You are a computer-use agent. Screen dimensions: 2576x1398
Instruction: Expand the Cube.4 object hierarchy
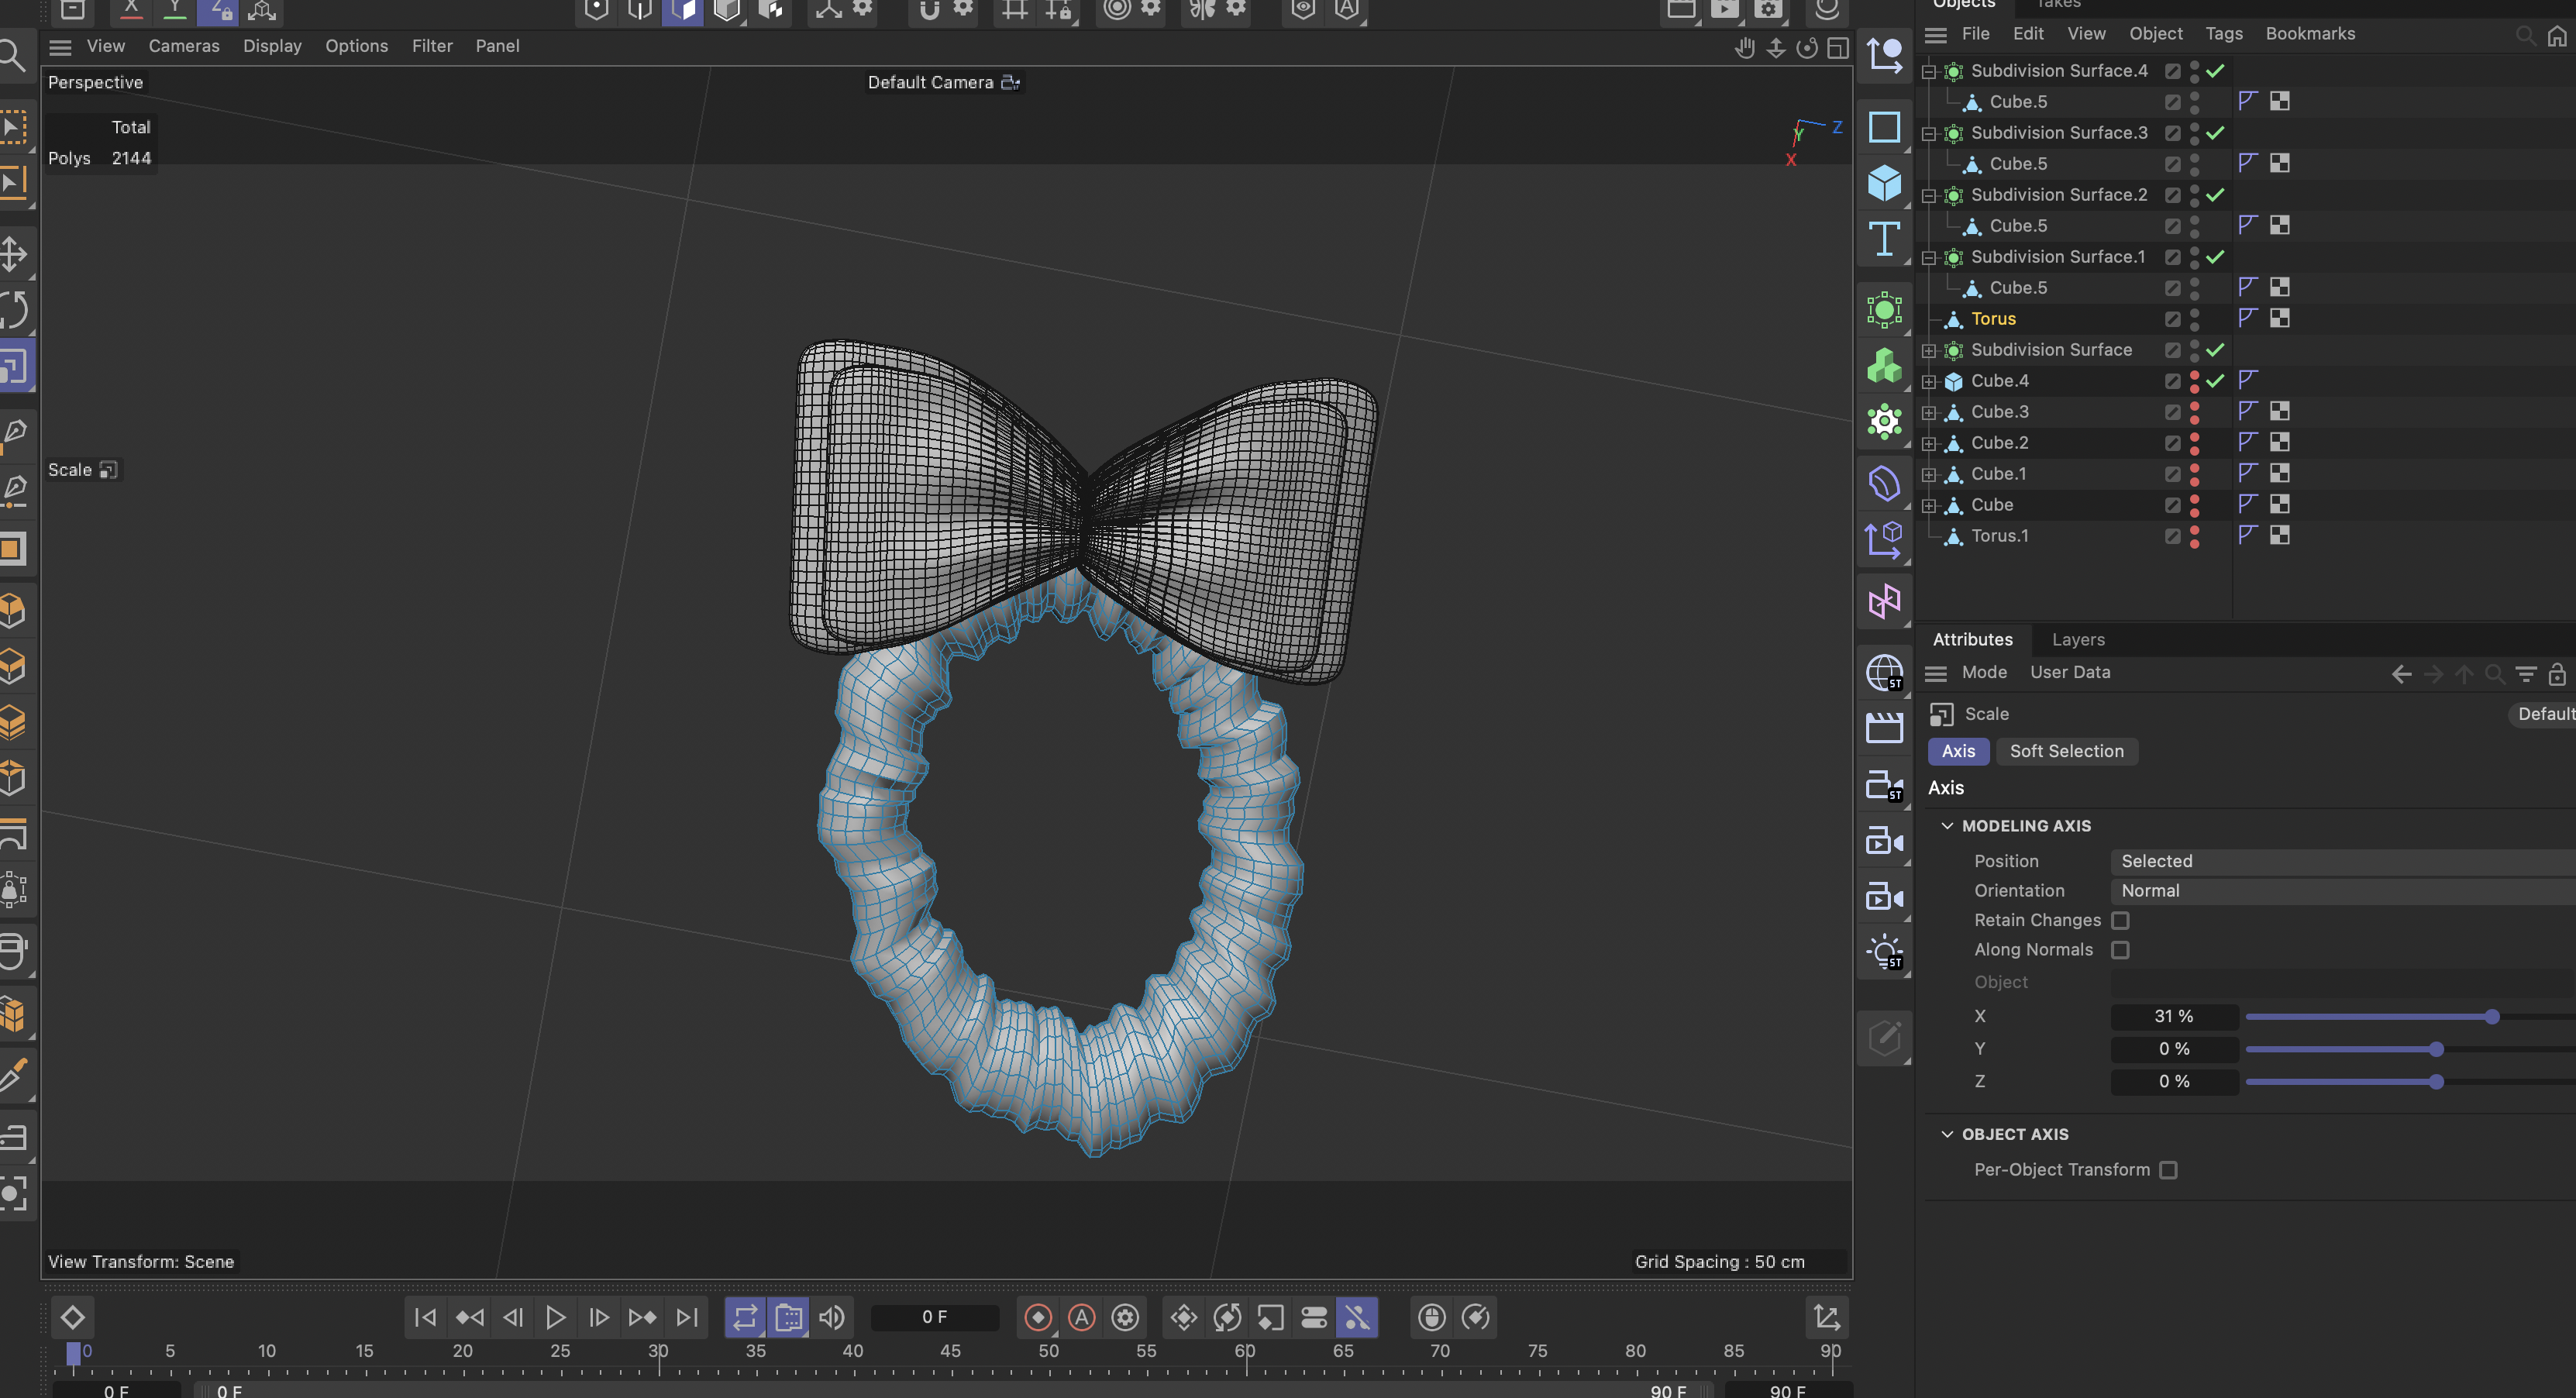coord(1928,381)
